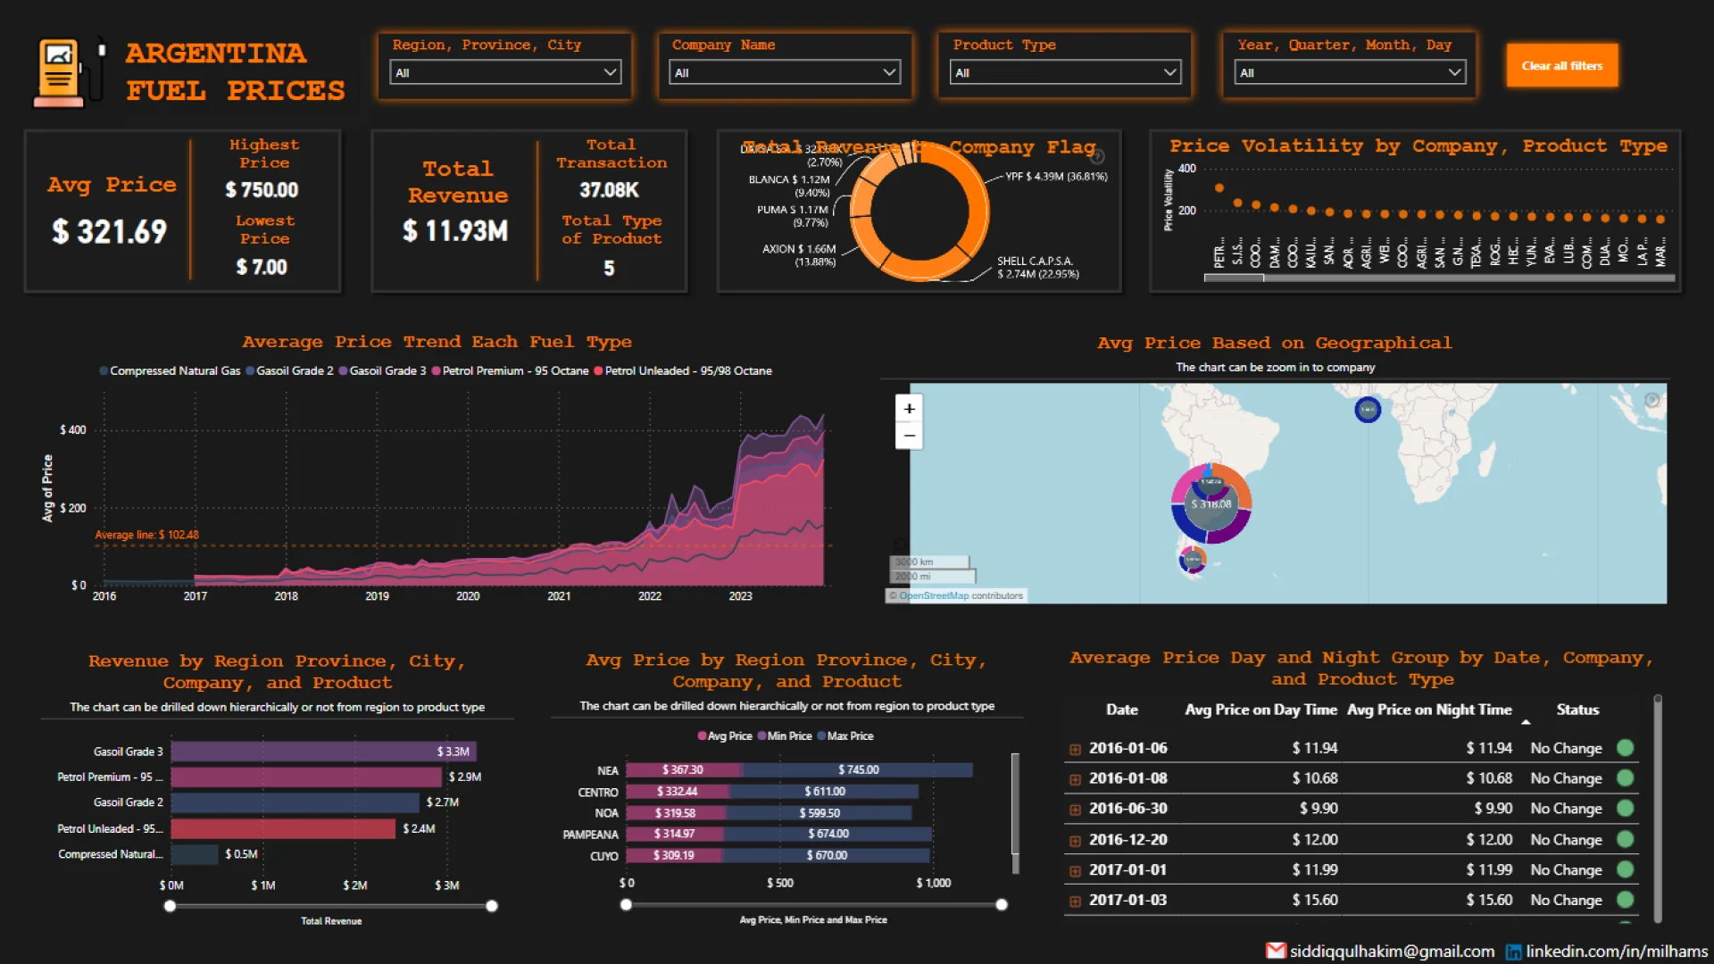
Task: Click the green status dot for 2016-06-30
Action: (1626, 809)
